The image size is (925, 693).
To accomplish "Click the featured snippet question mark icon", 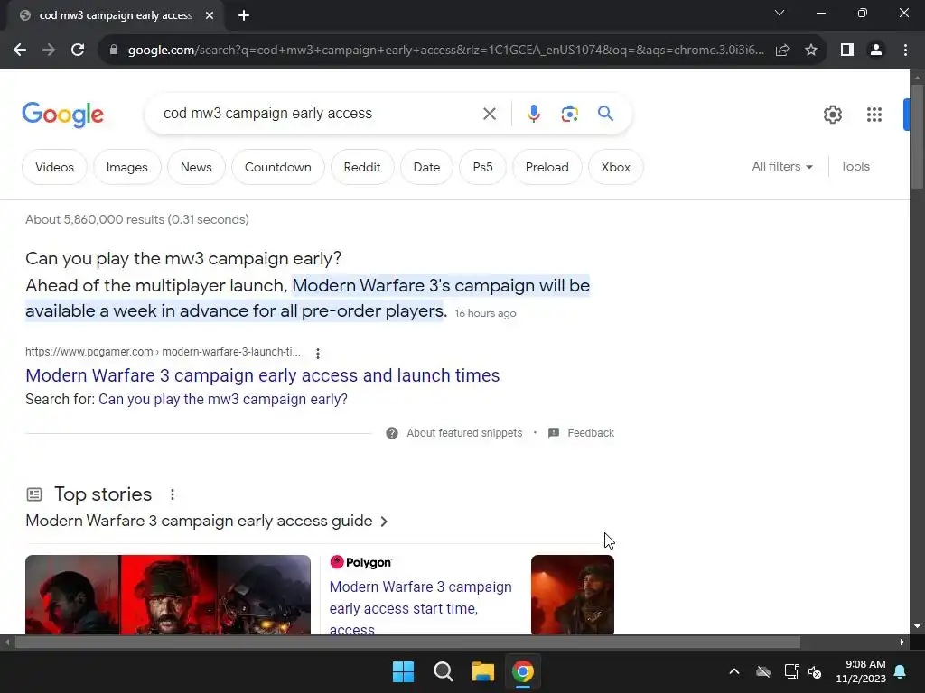I will [x=392, y=433].
